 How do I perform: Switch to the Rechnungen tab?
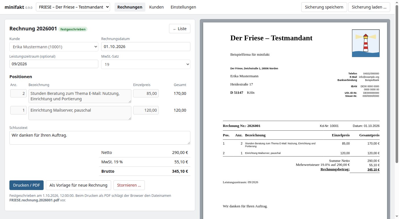coord(130,7)
